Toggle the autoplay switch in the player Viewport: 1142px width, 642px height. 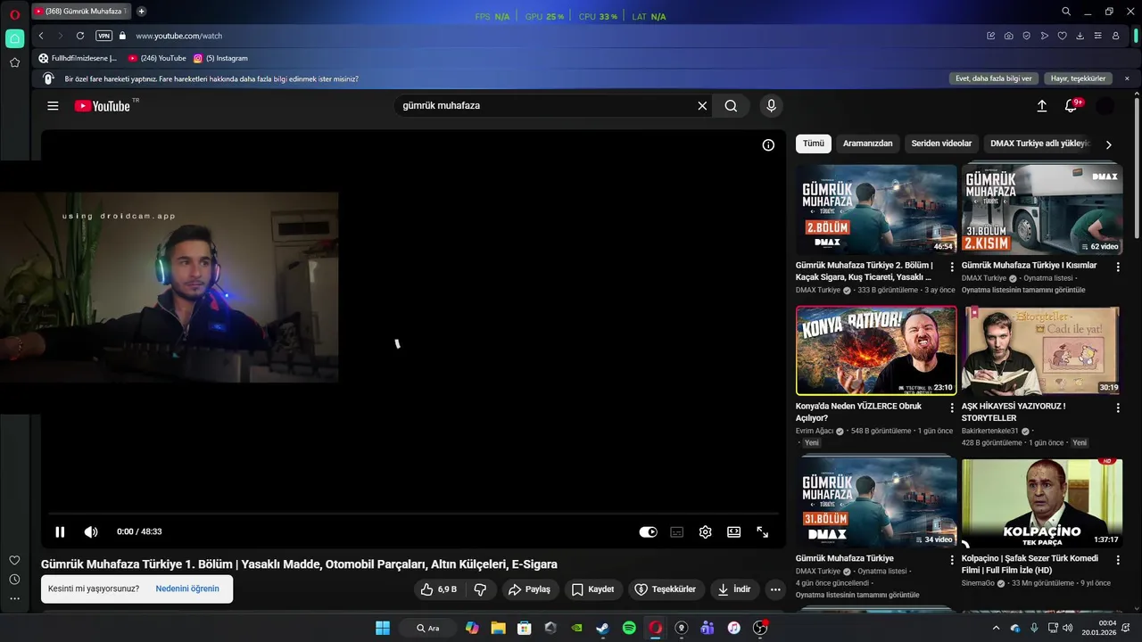[x=649, y=532]
